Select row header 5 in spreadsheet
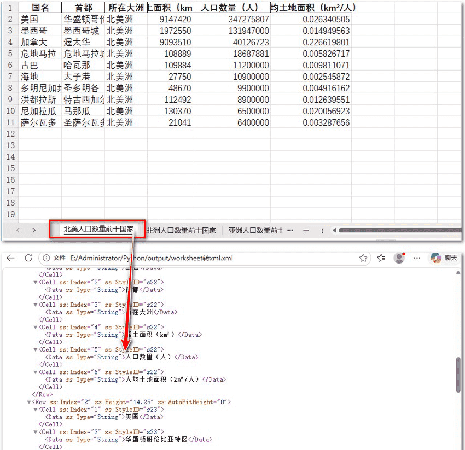The width and height of the screenshot is (465, 450). 10,54
